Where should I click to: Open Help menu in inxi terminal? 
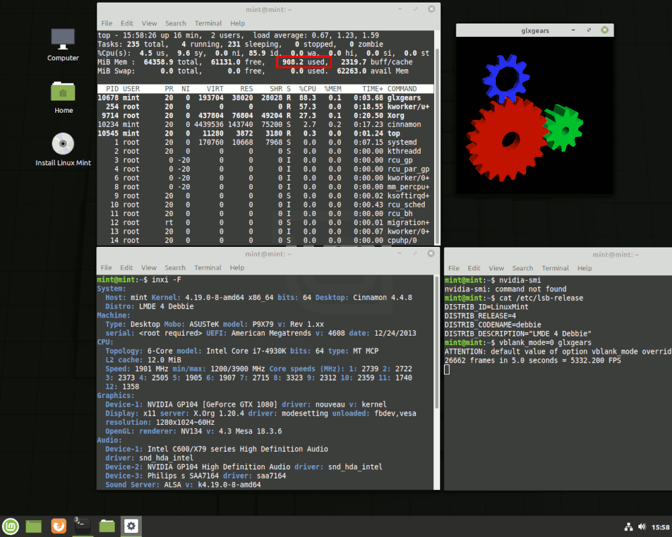[x=237, y=268]
